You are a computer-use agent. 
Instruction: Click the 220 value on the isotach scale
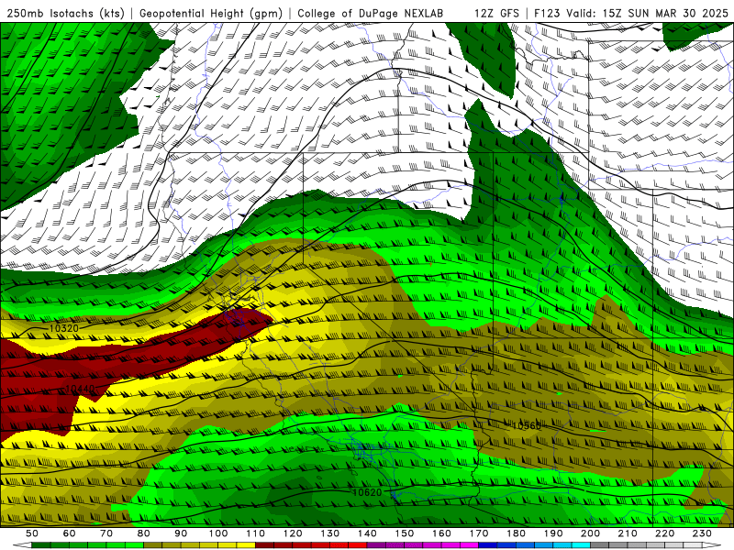(x=665, y=533)
